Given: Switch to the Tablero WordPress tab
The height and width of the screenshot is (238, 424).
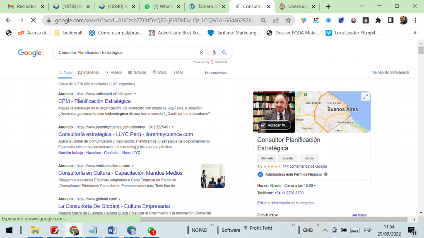Looking at the screenshot, I should (x=207, y=7).
